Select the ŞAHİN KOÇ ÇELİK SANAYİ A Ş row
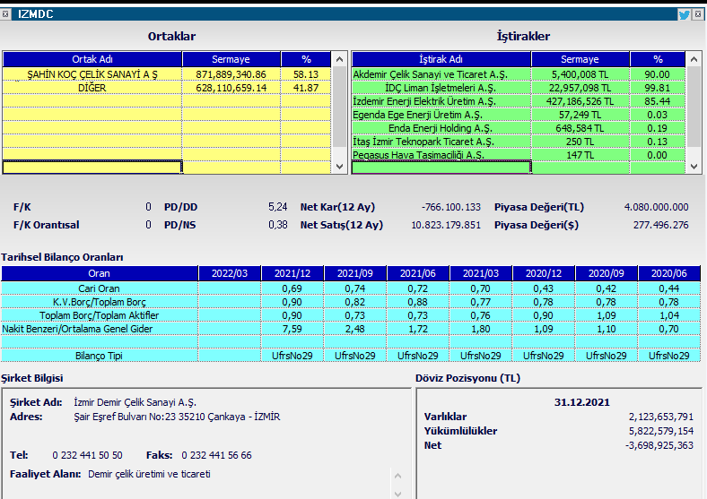 click(167, 74)
